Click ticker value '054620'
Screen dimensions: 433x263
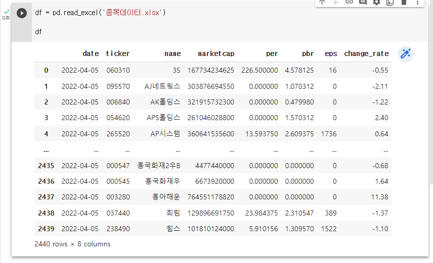(x=118, y=118)
